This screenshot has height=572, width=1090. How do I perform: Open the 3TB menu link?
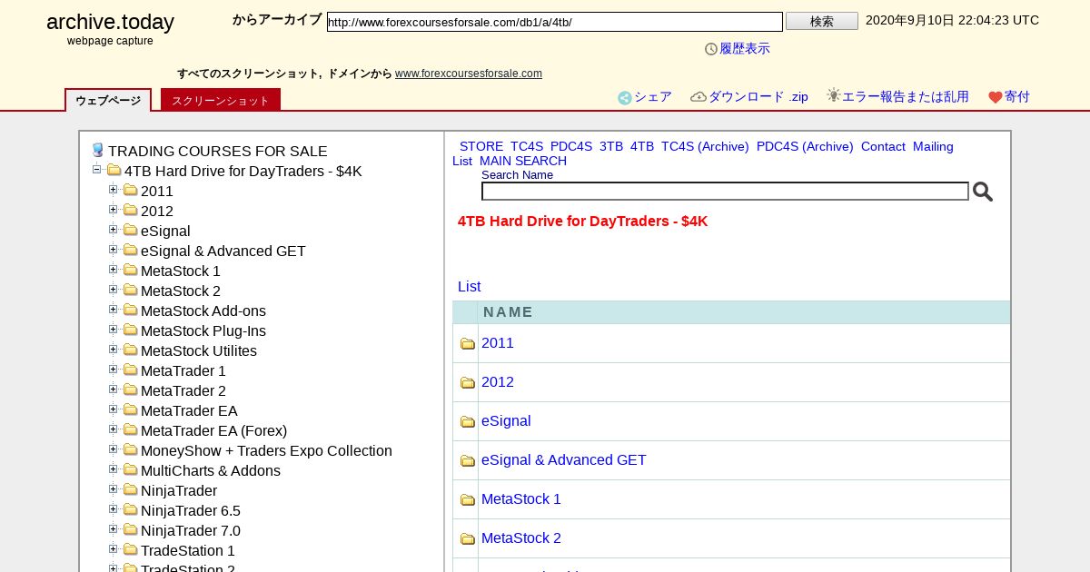tap(611, 146)
